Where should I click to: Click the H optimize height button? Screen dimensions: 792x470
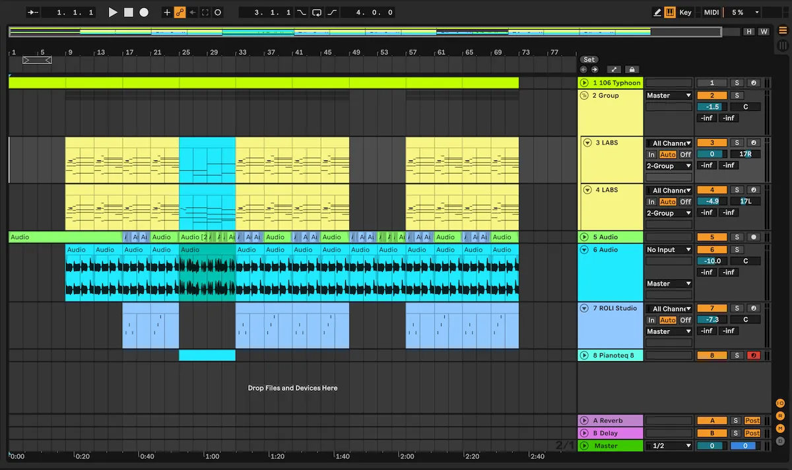tap(749, 32)
